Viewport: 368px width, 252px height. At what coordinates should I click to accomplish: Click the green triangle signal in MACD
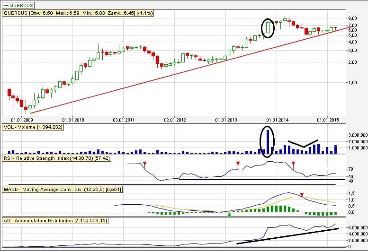point(230,215)
